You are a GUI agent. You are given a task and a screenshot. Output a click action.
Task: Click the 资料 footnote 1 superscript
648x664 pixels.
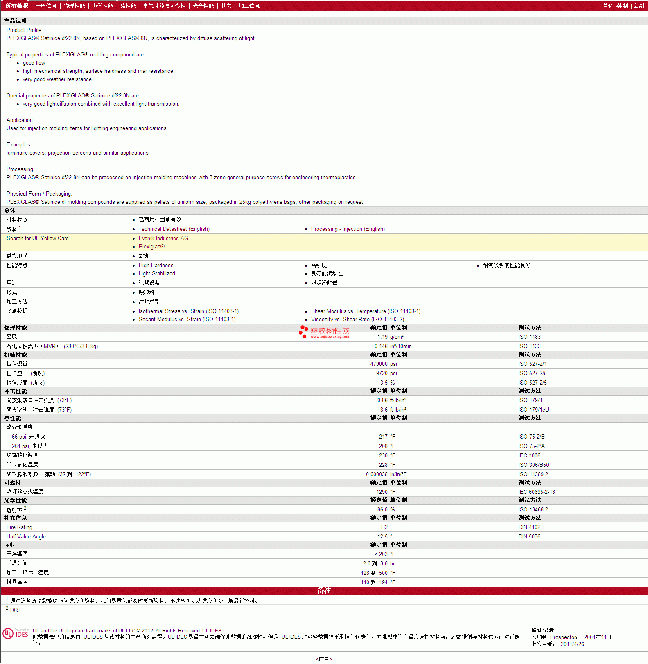pos(19,227)
